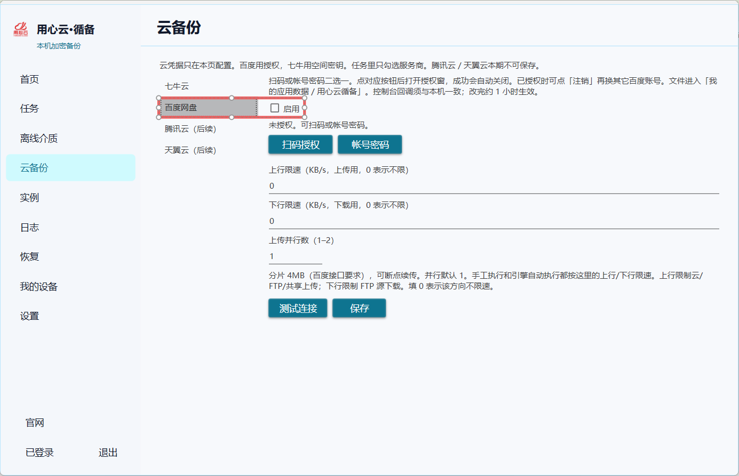Enable the 启用 checkbox for 百度网盘
Viewport: 739px width, 476px height.
coord(275,108)
